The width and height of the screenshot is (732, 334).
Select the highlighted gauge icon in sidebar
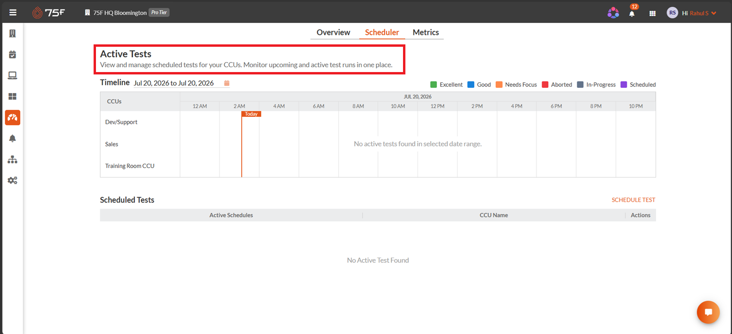coord(12,117)
